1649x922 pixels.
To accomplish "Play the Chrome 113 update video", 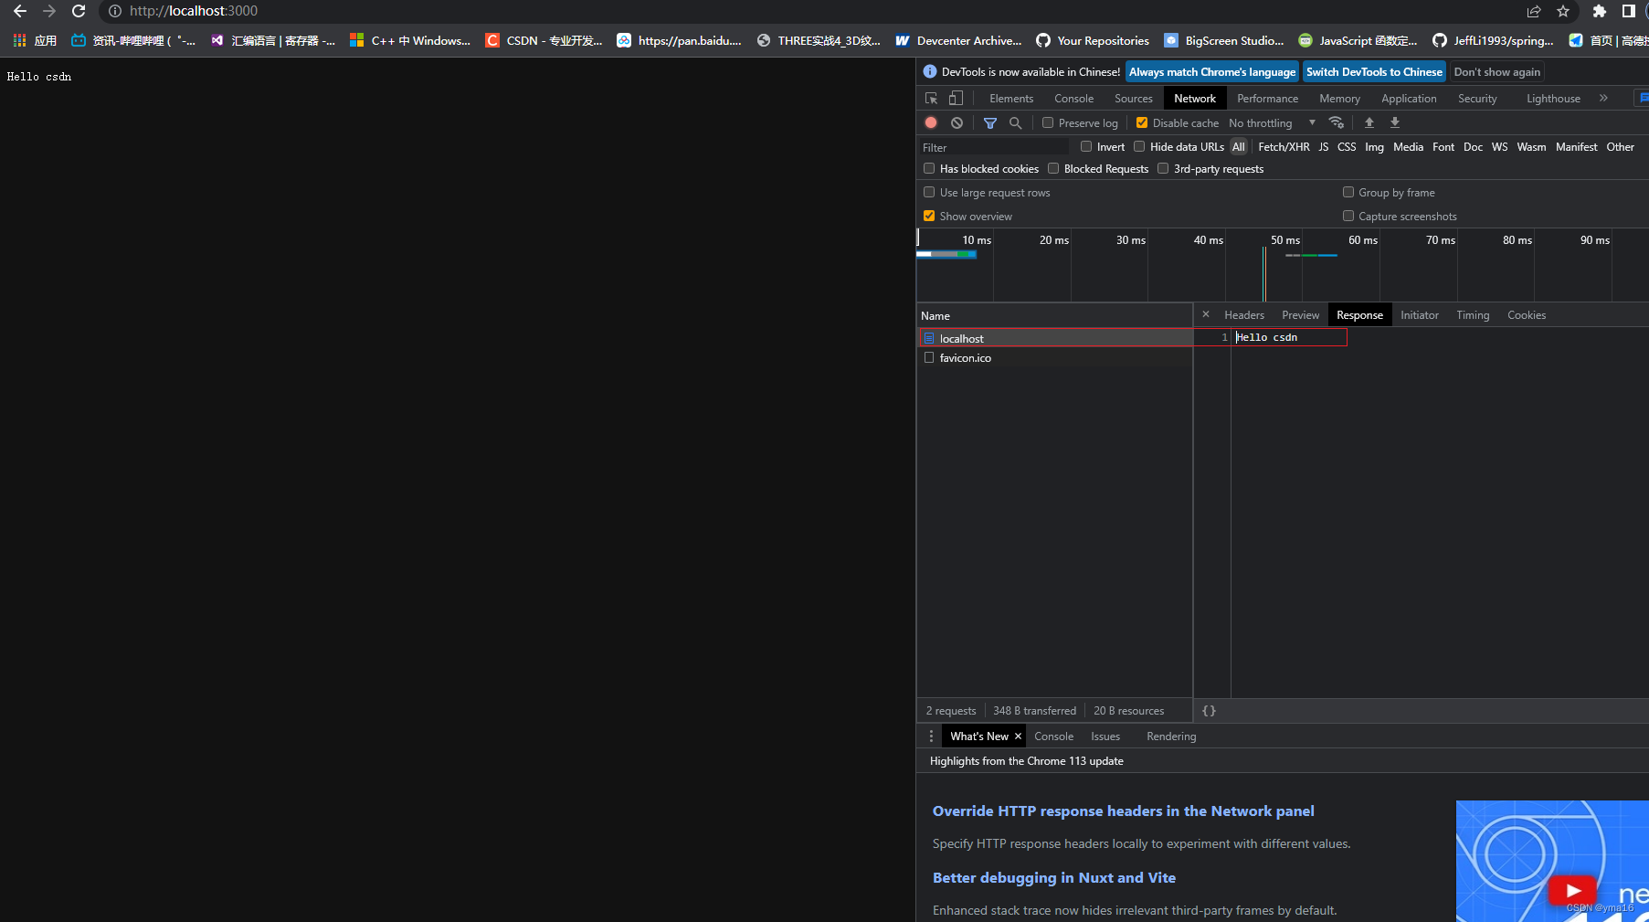I will click(1572, 890).
